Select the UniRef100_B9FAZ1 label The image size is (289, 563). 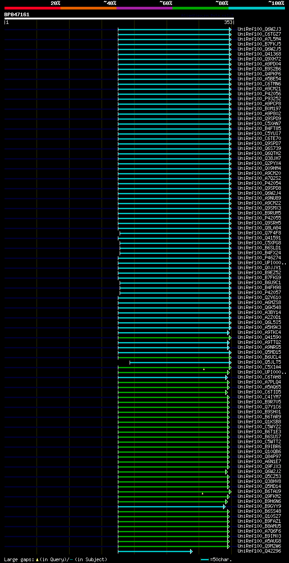point(259,521)
